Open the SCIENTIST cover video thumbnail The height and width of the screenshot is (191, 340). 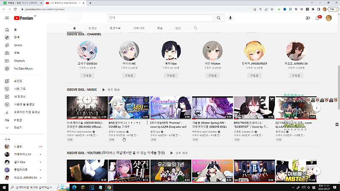(254, 108)
